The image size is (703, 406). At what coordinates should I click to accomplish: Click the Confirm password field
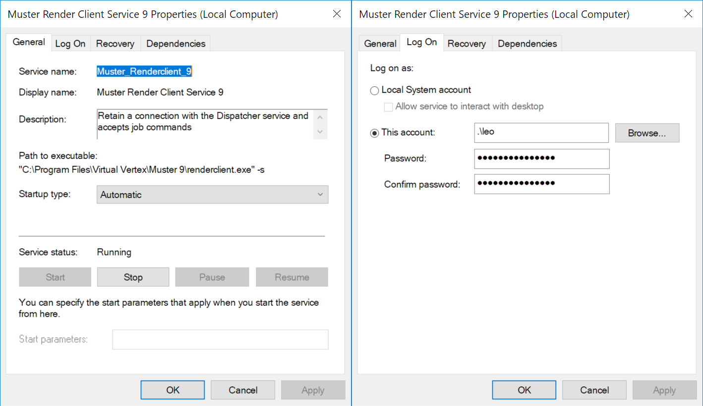point(541,184)
